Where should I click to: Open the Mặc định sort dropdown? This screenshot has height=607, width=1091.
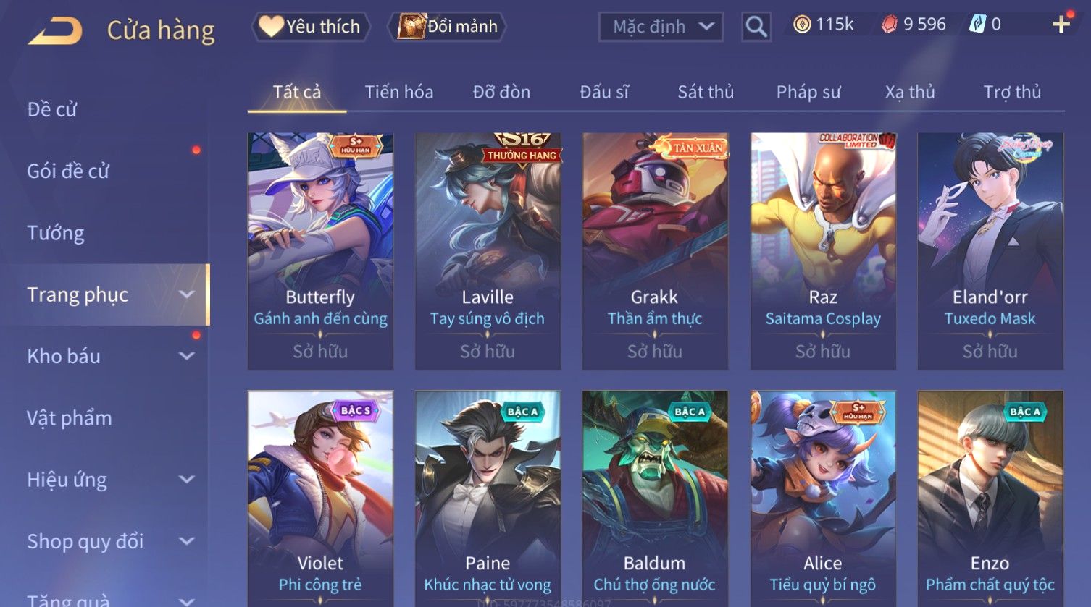(661, 27)
